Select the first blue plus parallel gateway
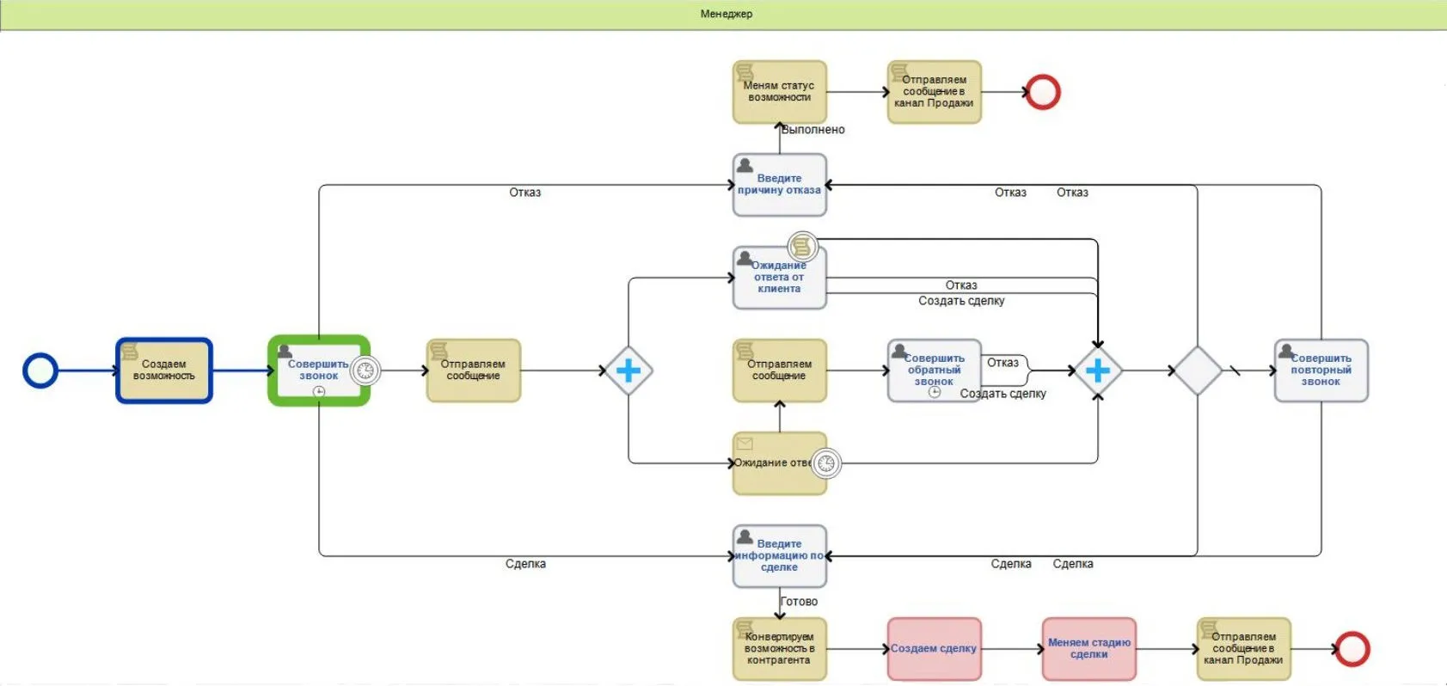Screen dimensions: 1447x686 click(x=628, y=371)
